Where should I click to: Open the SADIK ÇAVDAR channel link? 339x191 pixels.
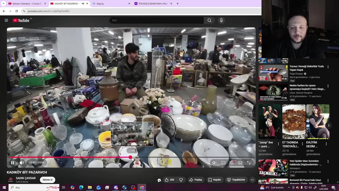pos(26,178)
